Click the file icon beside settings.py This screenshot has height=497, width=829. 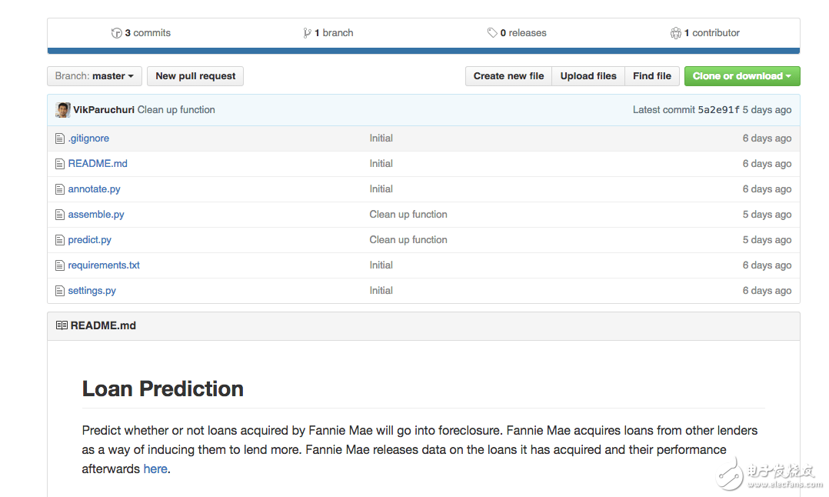coord(60,291)
